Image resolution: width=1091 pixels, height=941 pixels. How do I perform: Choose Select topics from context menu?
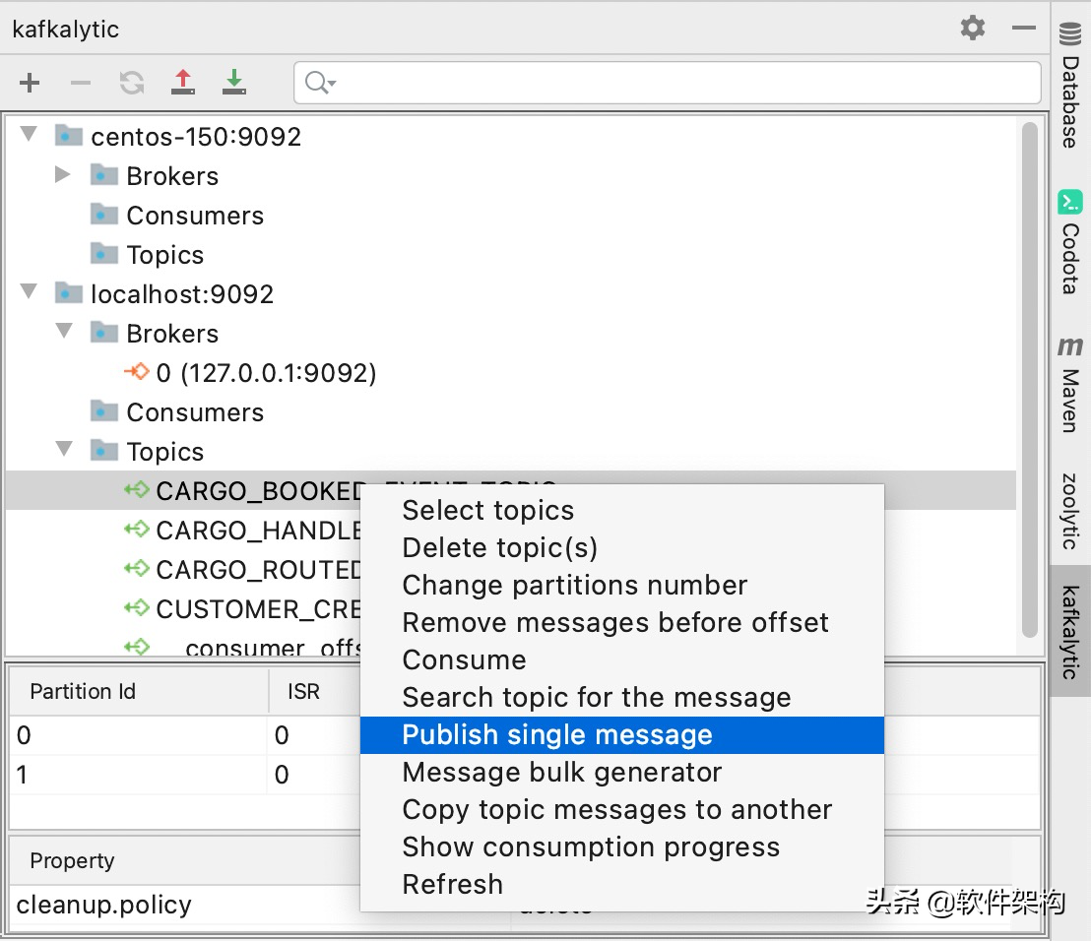622,511
